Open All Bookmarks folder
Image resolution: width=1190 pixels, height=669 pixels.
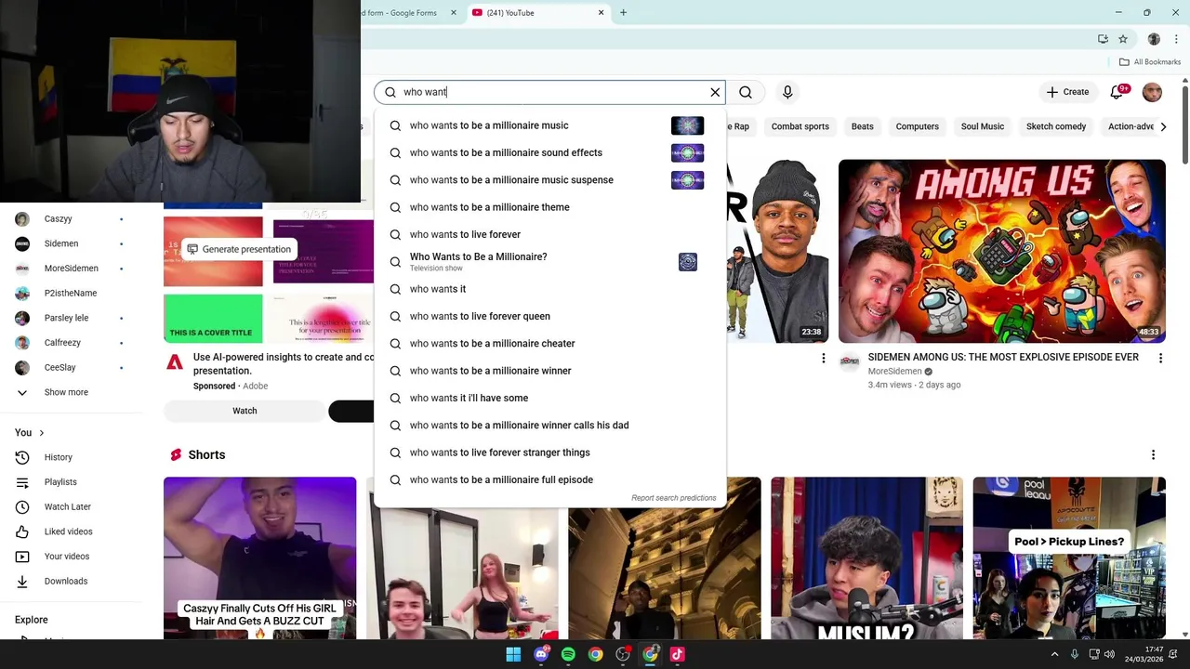coord(1150,62)
